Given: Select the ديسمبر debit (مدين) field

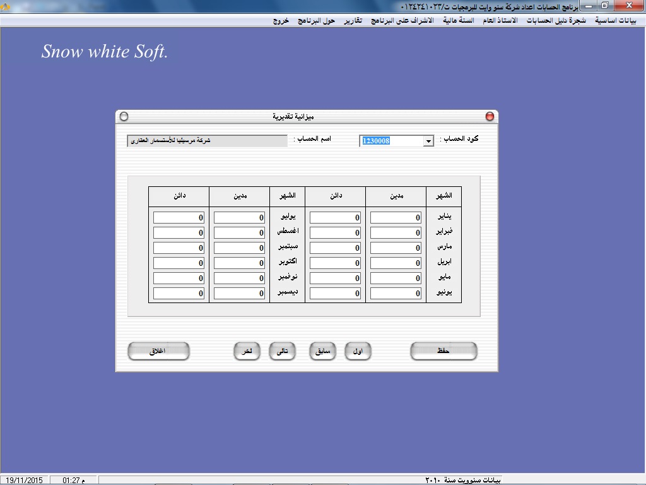Looking at the screenshot, I should click(x=239, y=294).
